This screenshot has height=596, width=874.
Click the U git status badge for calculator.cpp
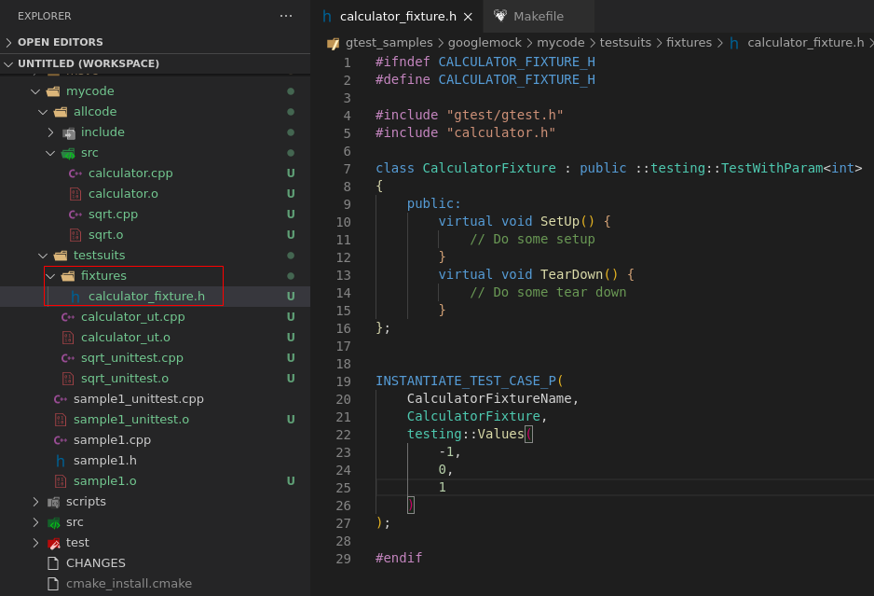(x=291, y=173)
